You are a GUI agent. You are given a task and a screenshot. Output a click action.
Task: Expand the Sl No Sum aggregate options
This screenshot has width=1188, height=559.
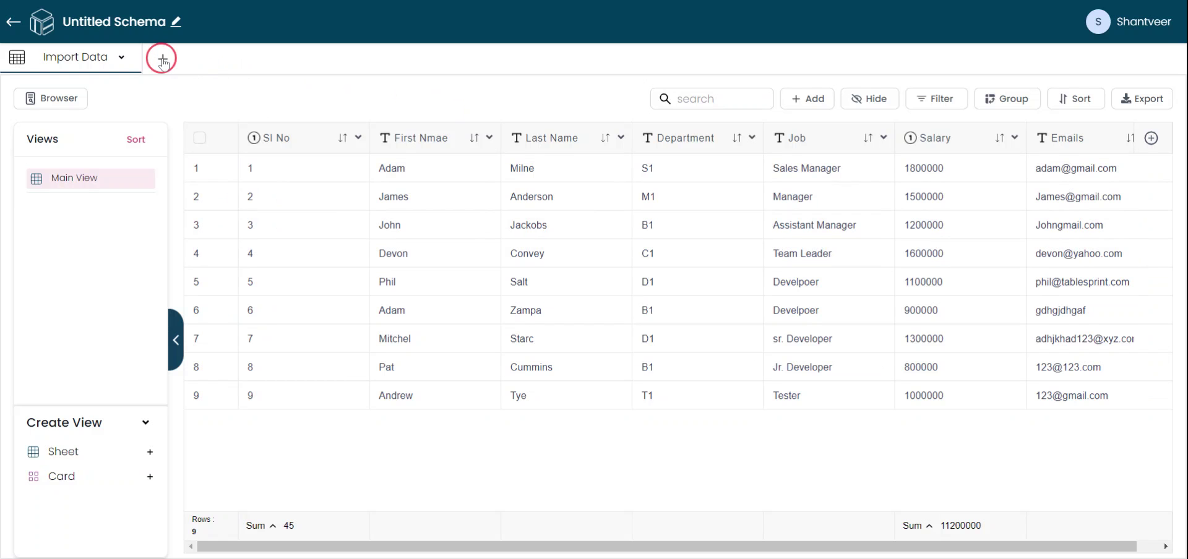click(x=272, y=526)
